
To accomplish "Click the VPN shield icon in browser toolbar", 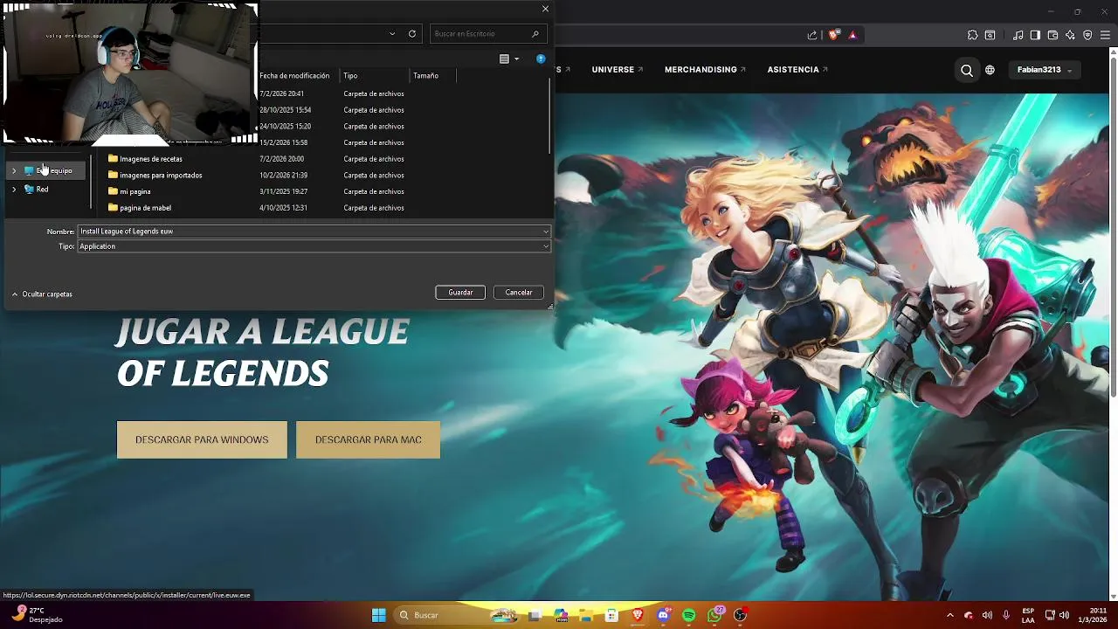I will coord(1087,35).
